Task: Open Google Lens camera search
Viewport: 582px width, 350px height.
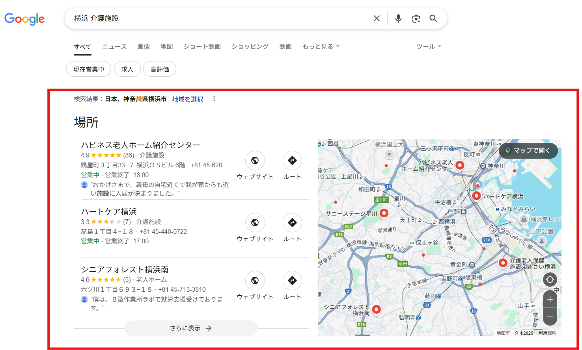Action: tap(416, 18)
